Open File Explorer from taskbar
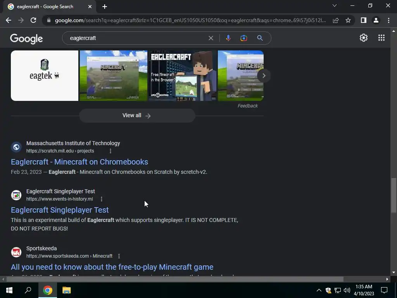 67,290
